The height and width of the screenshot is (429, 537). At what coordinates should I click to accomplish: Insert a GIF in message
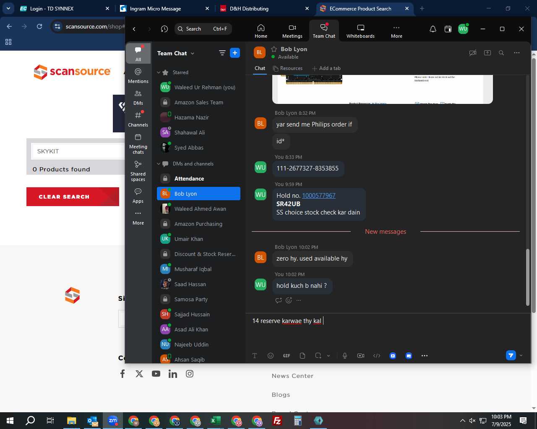[287, 356]
